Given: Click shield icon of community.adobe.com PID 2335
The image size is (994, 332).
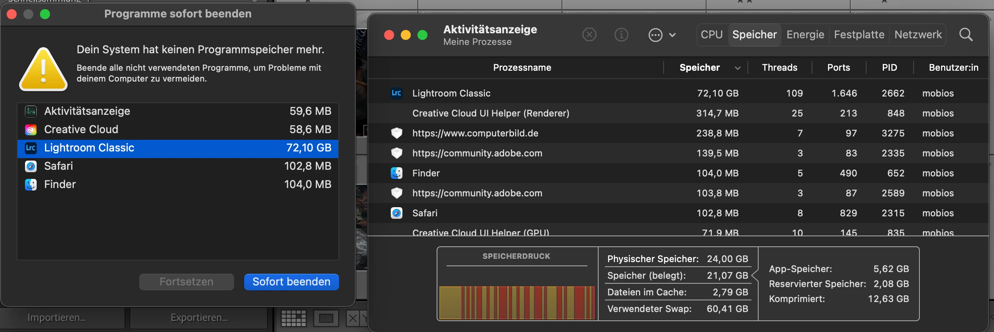Looking at the screenshot, I should pyautogui.click(x=397, y=153).
